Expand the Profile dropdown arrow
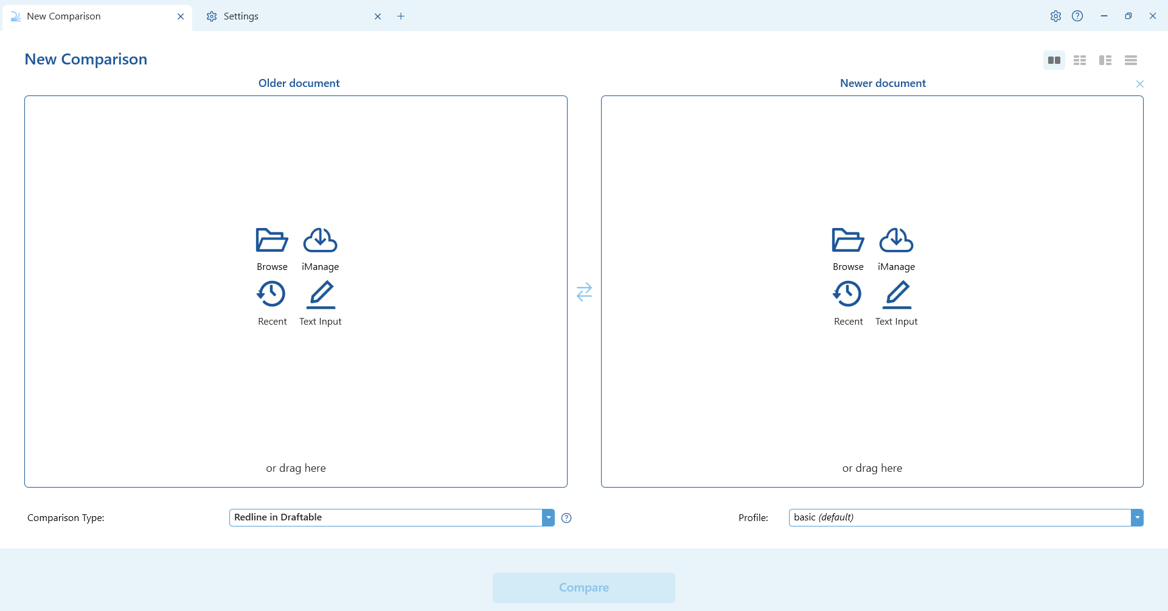 point(1137,517)
